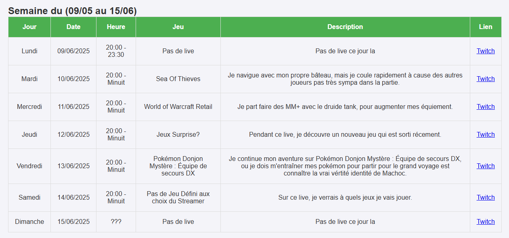Click the World of Warcraft Retail cell
This screenshot has width=509, height=238.
[178, 106]
